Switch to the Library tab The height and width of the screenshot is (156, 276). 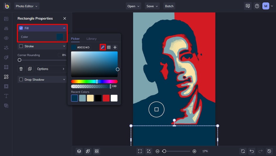pyautogui.click(x=92, y=39)
